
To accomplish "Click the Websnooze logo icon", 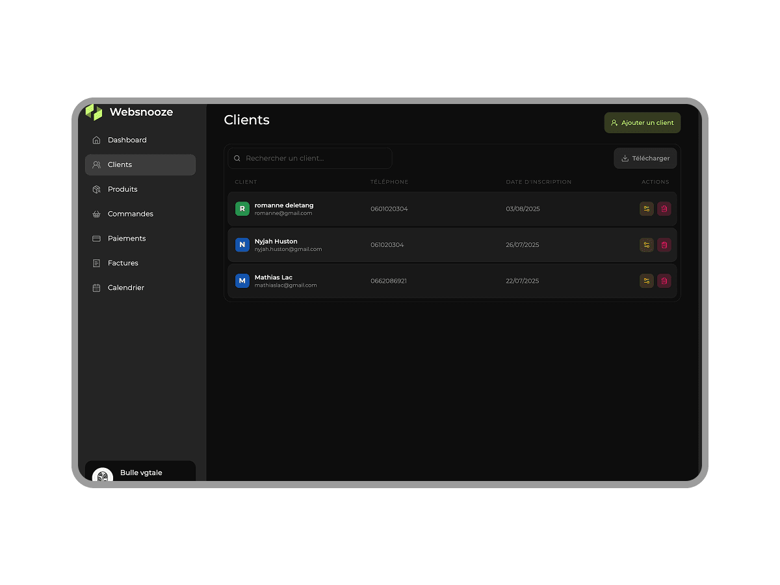I will click(94, 112).
